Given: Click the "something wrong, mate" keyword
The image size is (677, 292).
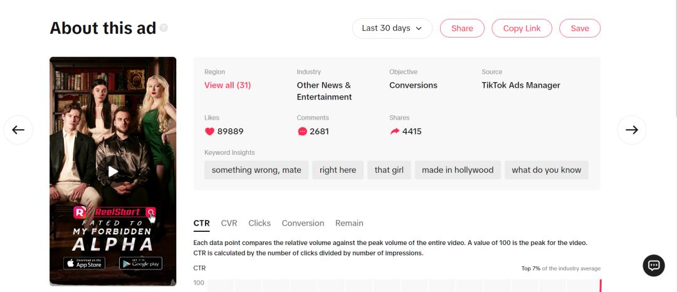Looking at the screenshot, I should pyautogui.click(x=256, y=170).
